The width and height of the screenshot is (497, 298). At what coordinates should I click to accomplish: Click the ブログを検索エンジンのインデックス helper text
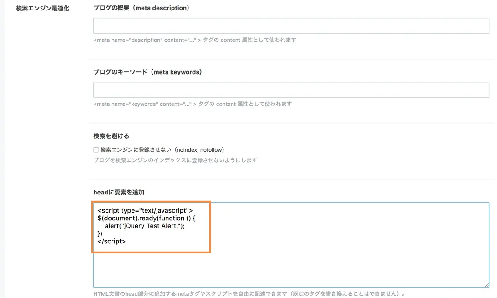[175, 160]
